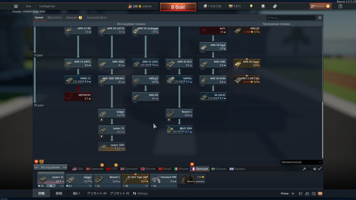
Task: Select the MEPHISTO vehicle card
Action: click(x=78, y=97)
